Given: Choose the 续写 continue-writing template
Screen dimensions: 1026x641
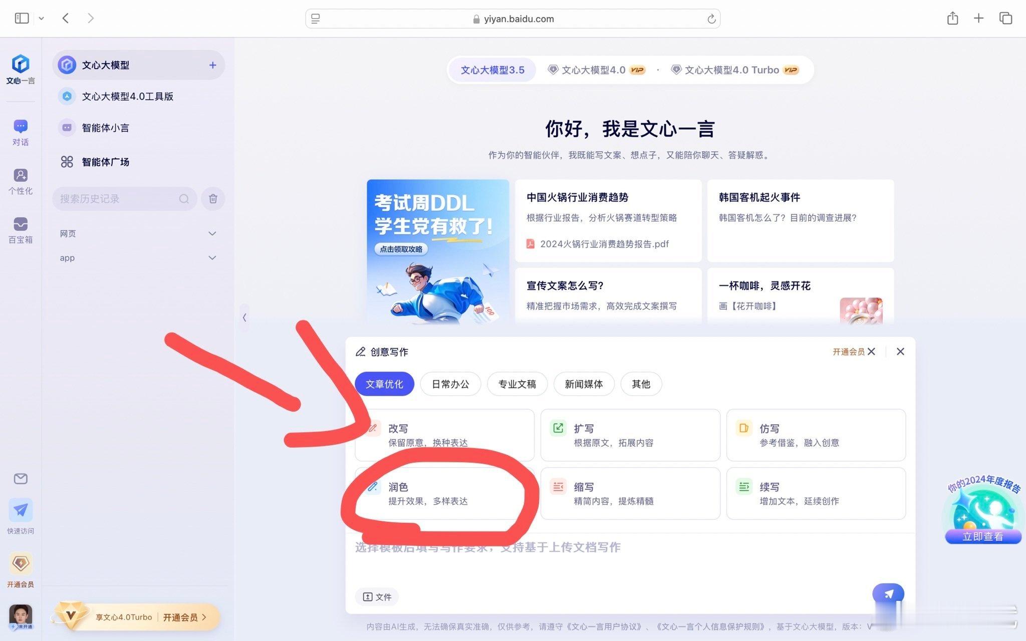Looking at the screenshot, I should (x=816, y=493).
